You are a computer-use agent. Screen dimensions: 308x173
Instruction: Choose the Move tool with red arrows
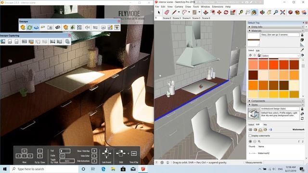219,12
